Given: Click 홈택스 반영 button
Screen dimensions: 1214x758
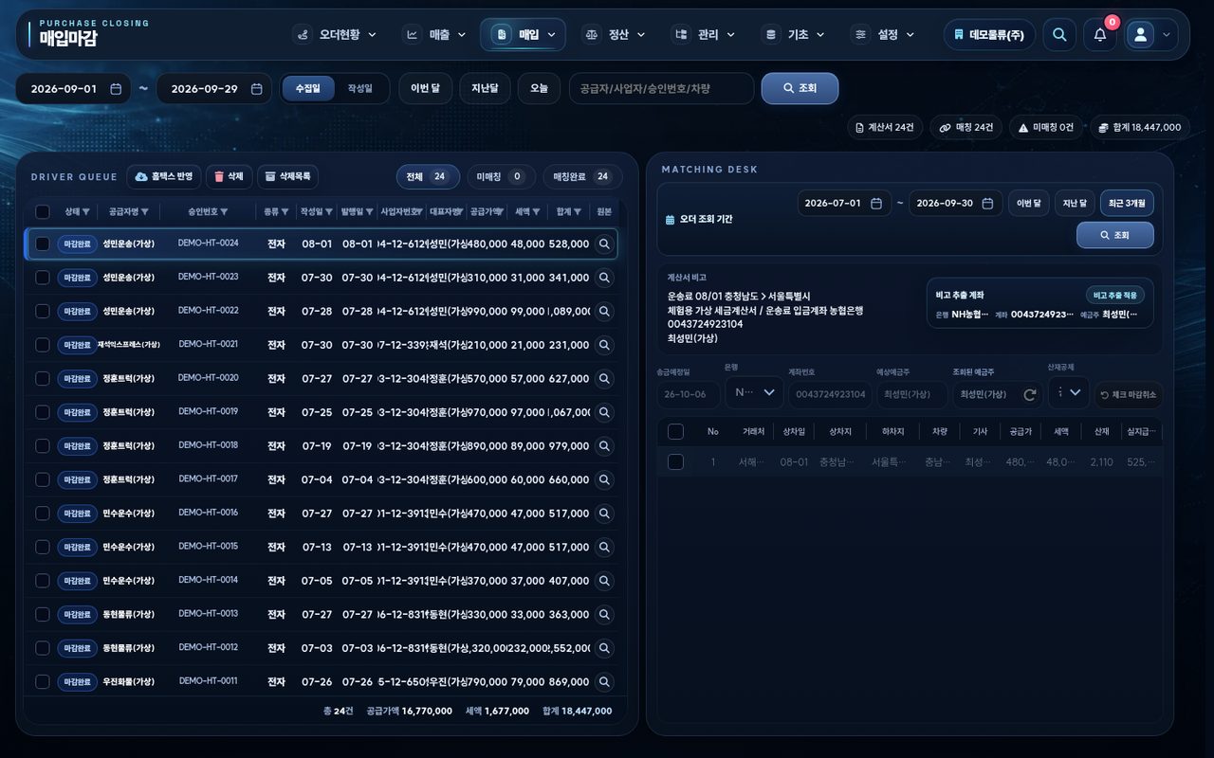Looking at the screenshot, I should pyautogui.click(x=164, y=177).
